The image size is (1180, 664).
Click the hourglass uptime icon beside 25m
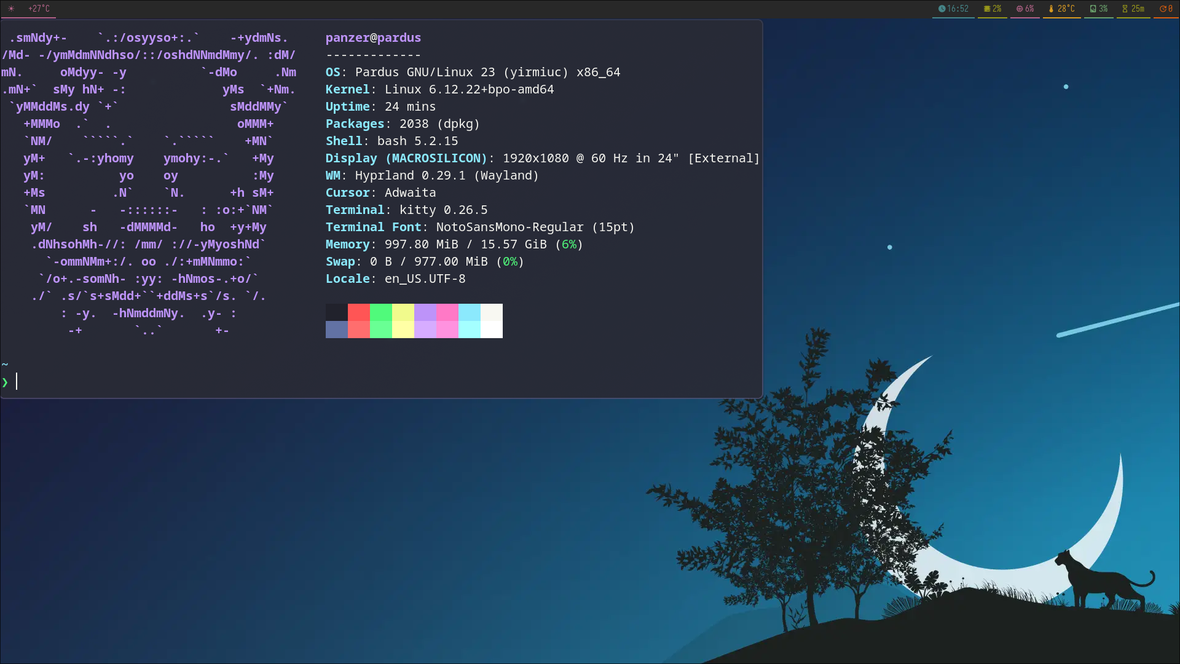1125,9
